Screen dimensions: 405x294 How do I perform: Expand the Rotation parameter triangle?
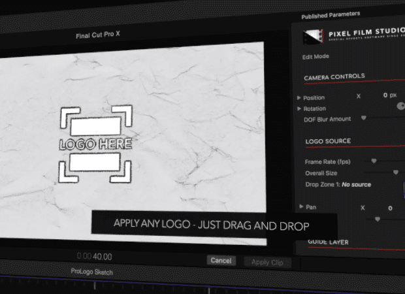click(299, 108)
